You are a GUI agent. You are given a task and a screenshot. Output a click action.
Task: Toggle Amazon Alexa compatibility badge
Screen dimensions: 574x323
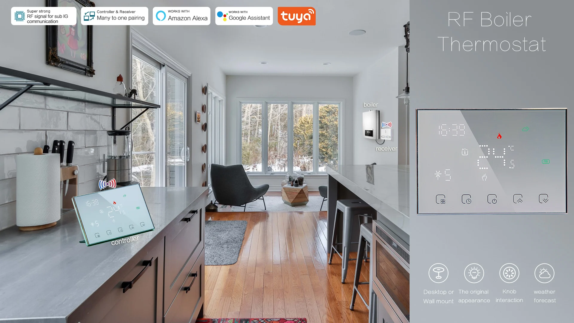pos(182,16)
